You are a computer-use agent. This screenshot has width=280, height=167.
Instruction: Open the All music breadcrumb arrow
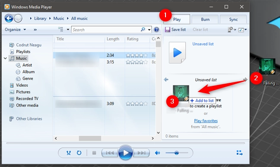pos(68,18)
